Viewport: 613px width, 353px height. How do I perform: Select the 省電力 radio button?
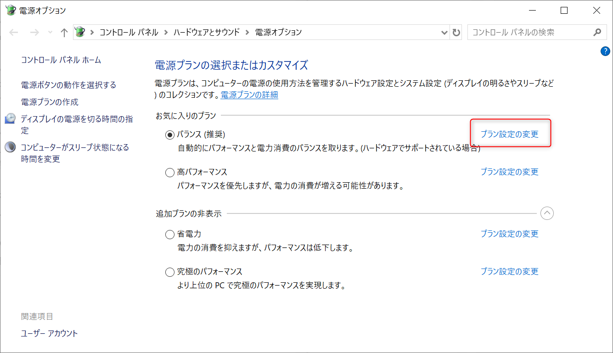170,235
